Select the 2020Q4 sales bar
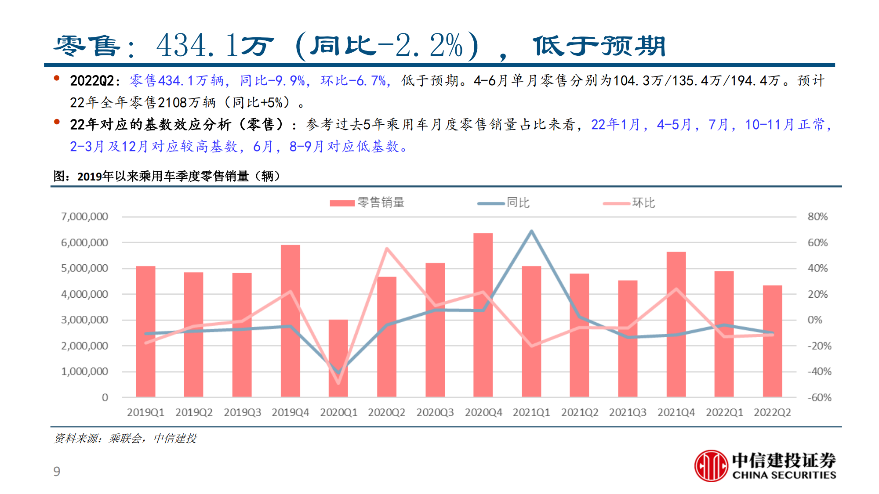 [x=483, y=315]
